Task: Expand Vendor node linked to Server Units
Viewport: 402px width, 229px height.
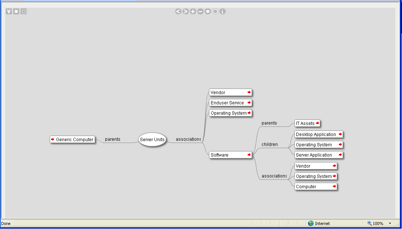Action: click(x=249, y=92)
